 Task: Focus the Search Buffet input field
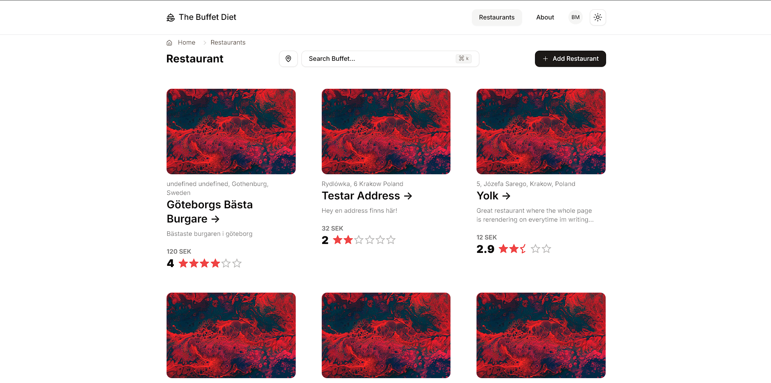[x=378, y=59]
